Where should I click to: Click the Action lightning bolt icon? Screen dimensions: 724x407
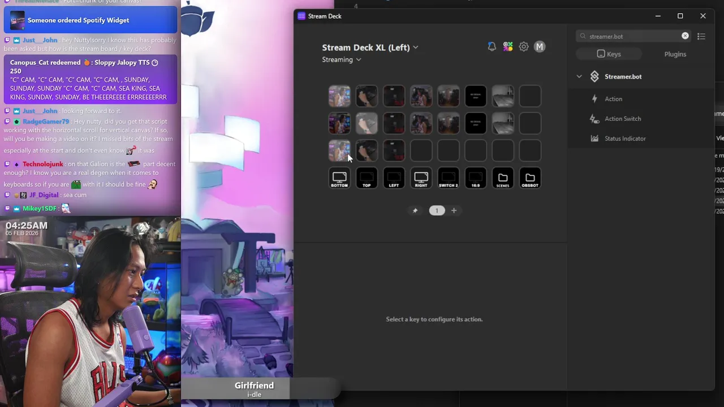point(594,99)
